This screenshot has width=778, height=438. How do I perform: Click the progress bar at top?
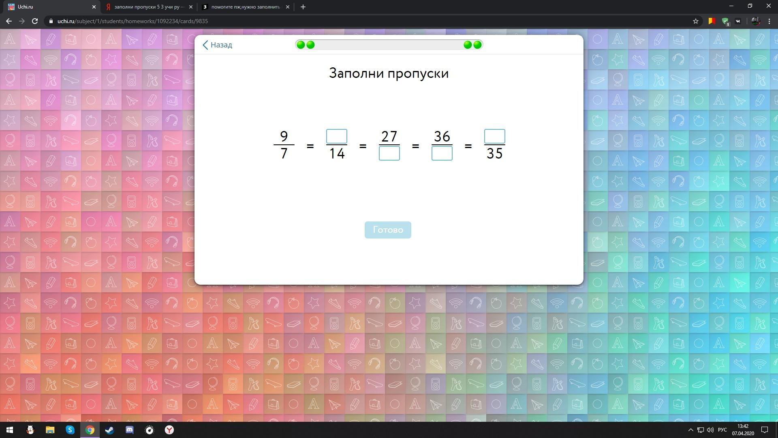[x=389, y=45]
